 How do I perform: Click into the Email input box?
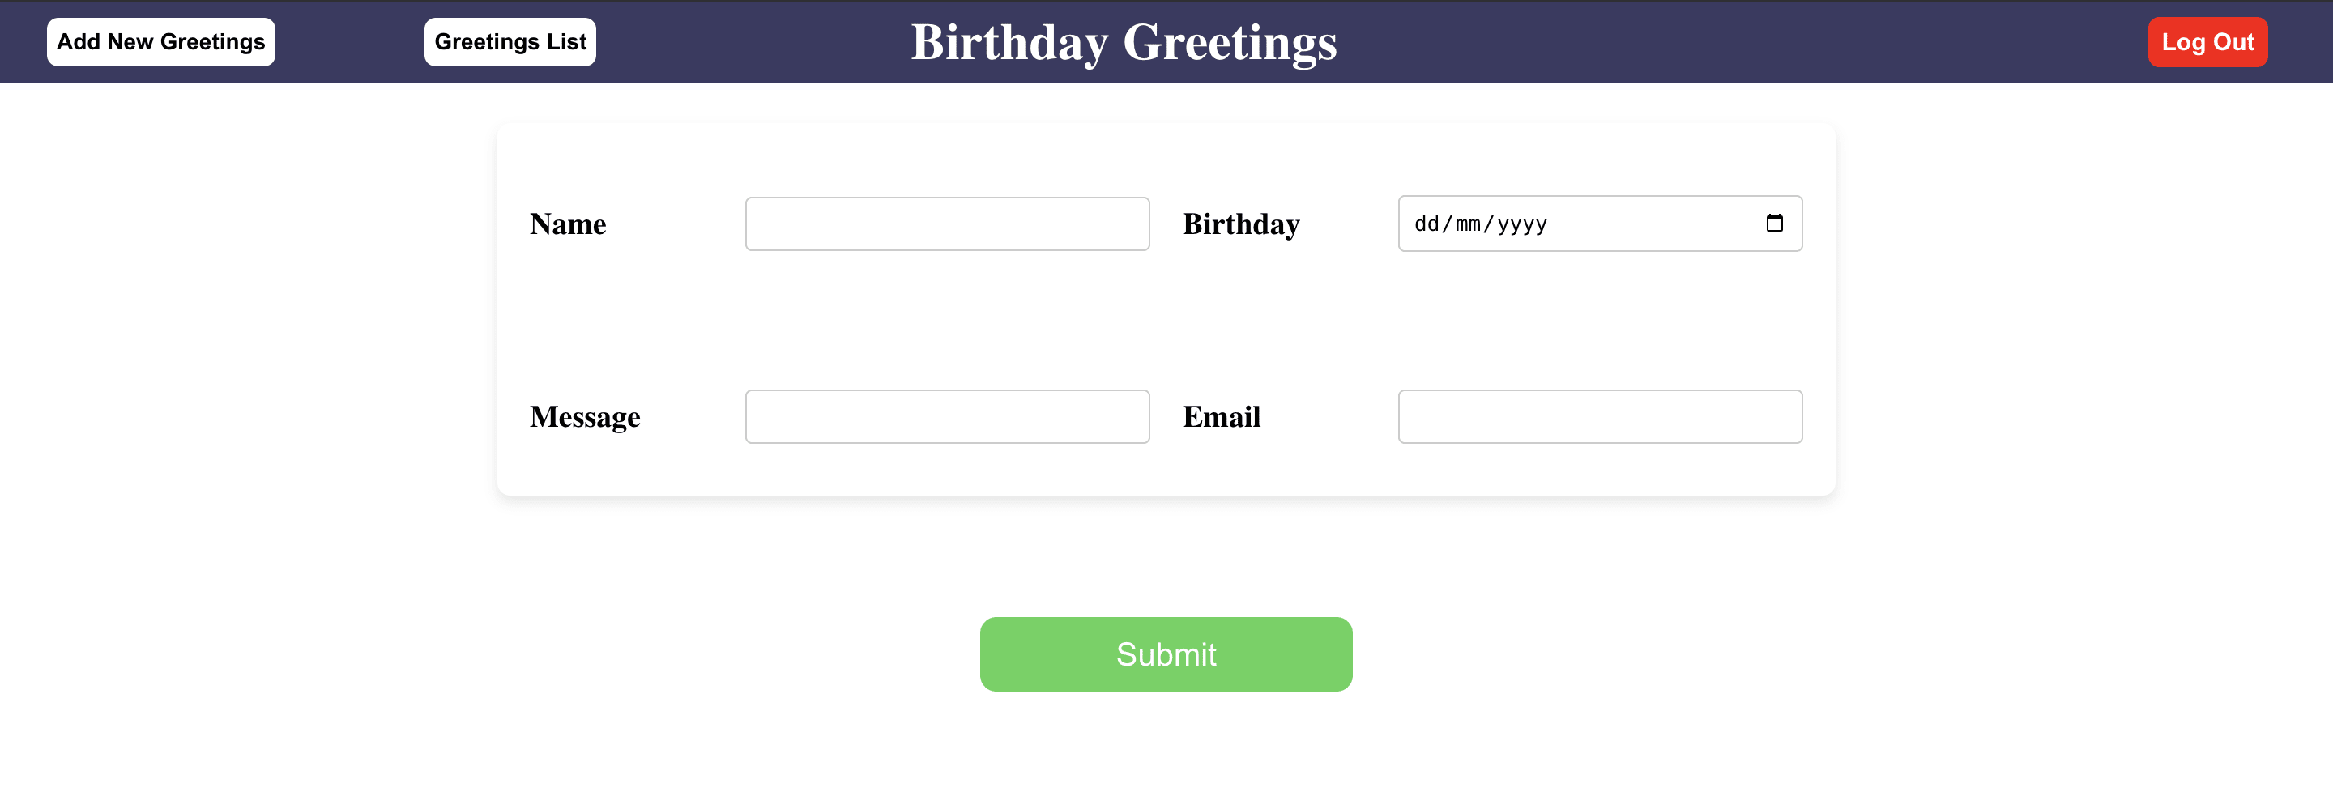pyautogui.click(x=1599, y=417)
